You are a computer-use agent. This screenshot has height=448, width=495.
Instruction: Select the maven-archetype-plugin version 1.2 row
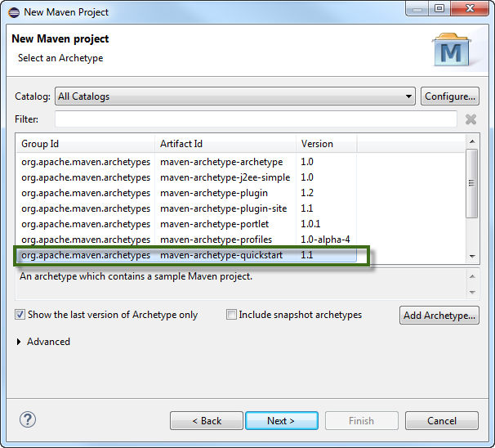click(x=186, y=193)
